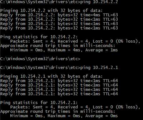Click 'Ping statistics for 10.254.2.2:' heading

point(39,37)
